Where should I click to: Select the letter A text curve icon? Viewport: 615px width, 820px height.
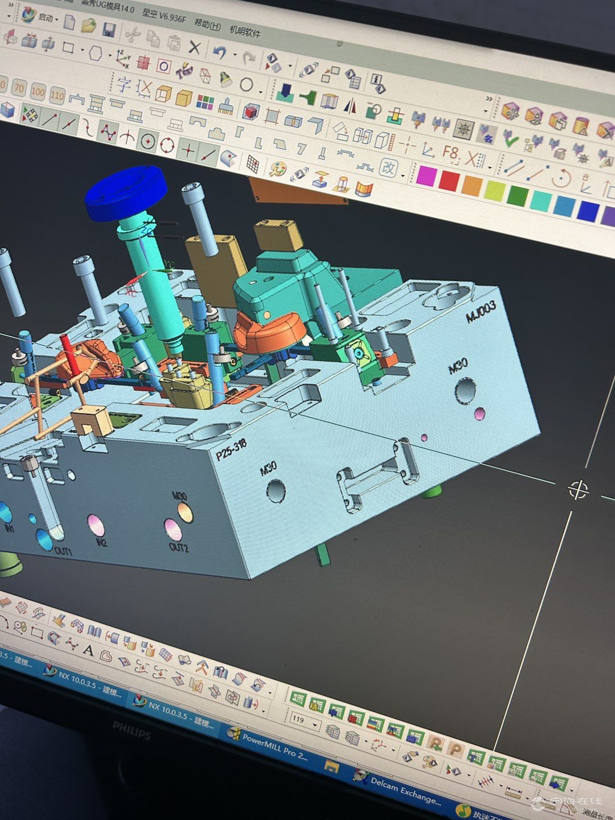click(88, 650)
